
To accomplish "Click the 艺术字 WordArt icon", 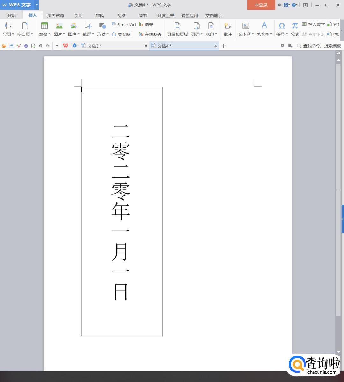I will pos(264,26).
